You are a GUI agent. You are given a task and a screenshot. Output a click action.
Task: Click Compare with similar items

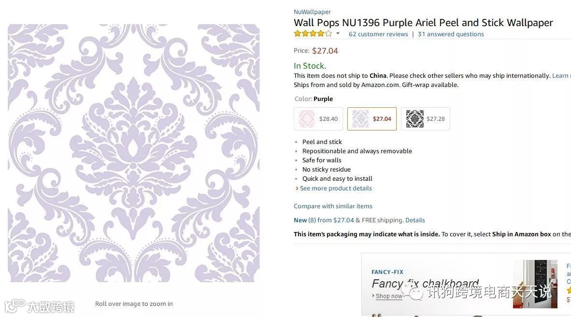(333, 206)
